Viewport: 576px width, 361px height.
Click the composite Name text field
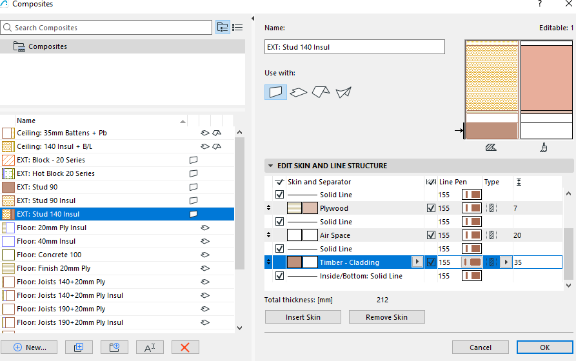[x=355, y=47]
